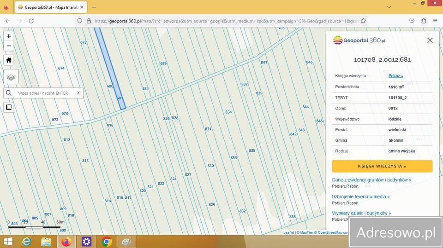
Task: Click the Geoportal 360.pl logo
Action: tap(359, 40)
